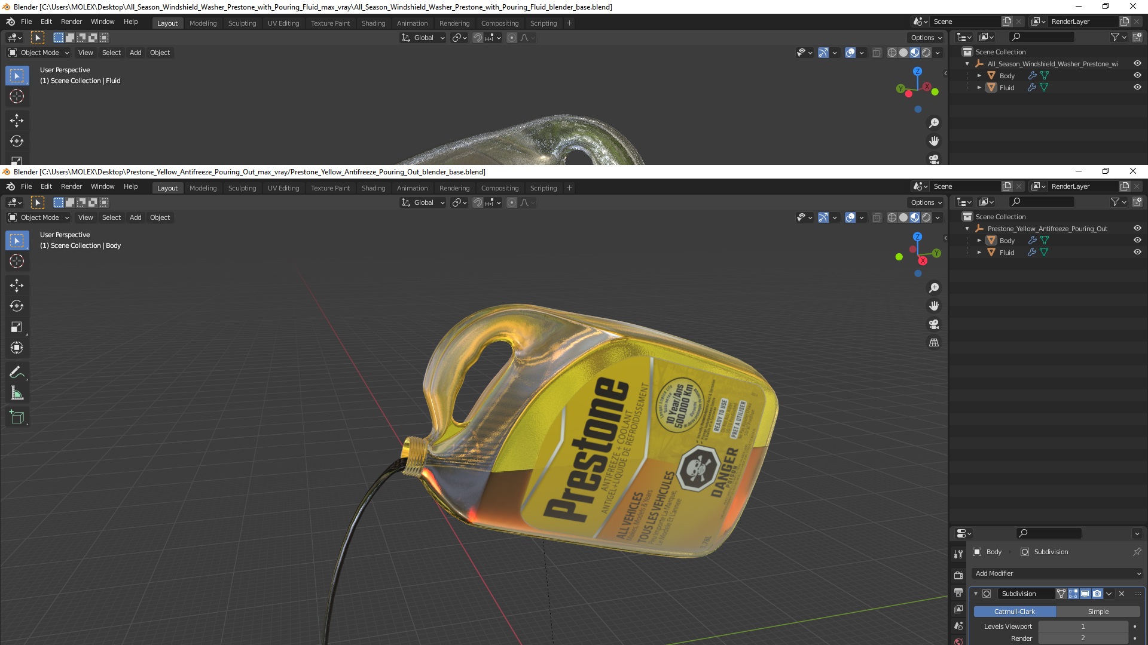Image resolution: width=1148 pixels, height=645 pixels.
Task: Select the Measure ruler tool
Action: point(17,393)
